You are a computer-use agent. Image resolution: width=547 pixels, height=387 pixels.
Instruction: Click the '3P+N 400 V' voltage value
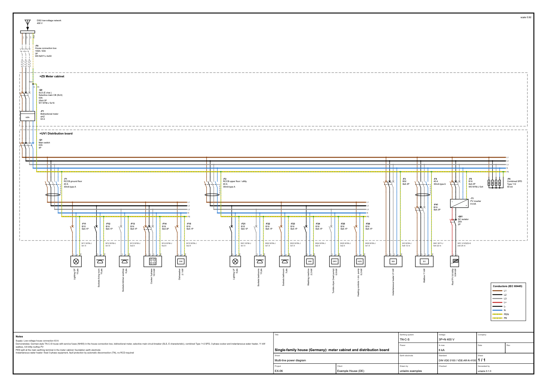(x=446, y=339)
